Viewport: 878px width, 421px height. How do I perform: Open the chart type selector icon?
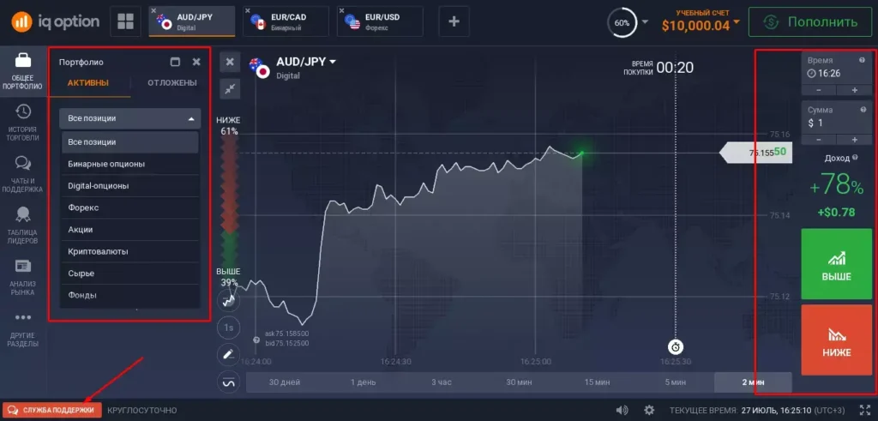click(228, 301)
